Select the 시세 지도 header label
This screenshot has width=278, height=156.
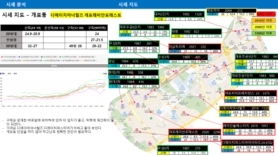128,4
